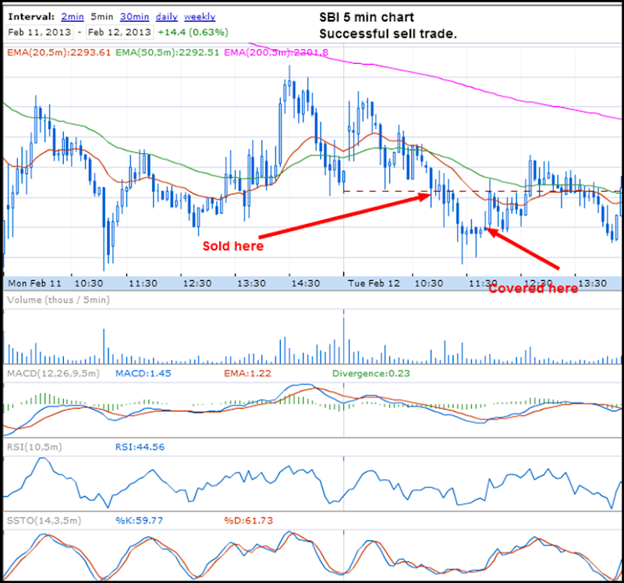Switch to the 30min interval
The image size is (624, 583).
(x=134, y=16)
